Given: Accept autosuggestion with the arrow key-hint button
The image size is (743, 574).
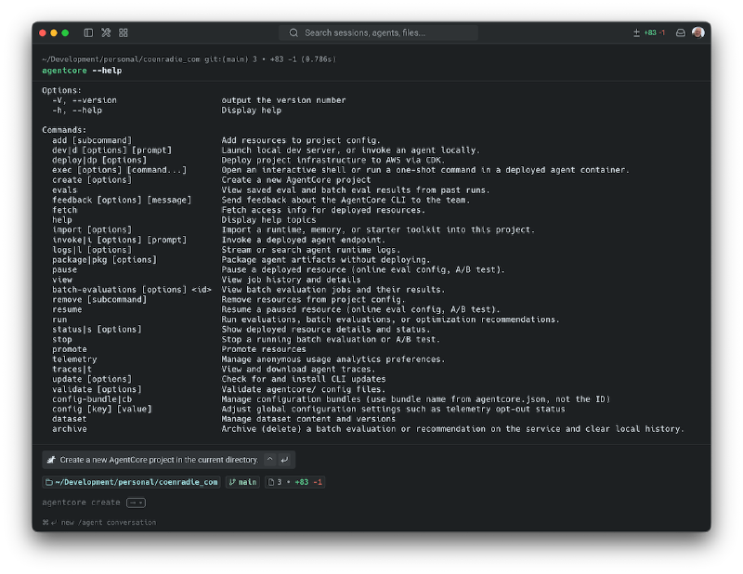Looking at the screenshot, I should 136,502.
